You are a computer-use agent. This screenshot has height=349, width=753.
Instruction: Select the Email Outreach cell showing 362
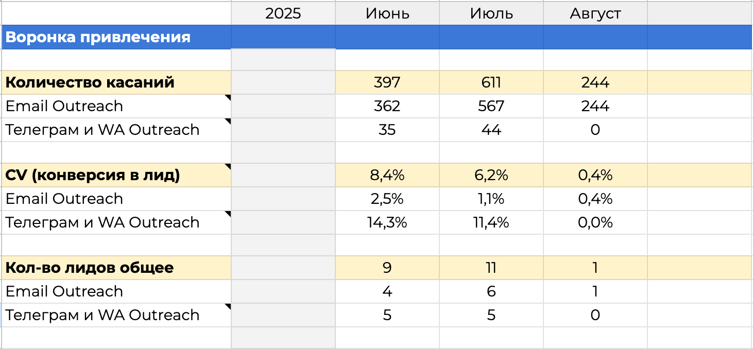pos(387,106)
